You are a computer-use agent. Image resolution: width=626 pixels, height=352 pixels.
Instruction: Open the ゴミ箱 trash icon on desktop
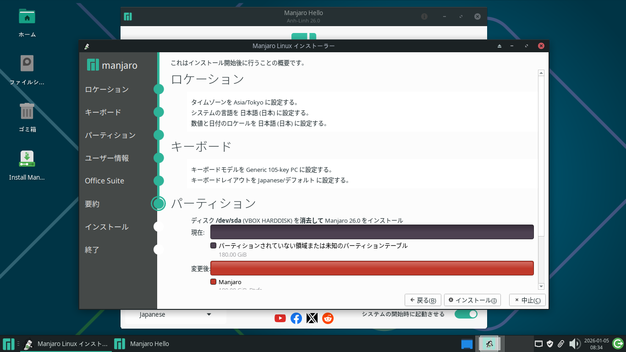[27, 111]
